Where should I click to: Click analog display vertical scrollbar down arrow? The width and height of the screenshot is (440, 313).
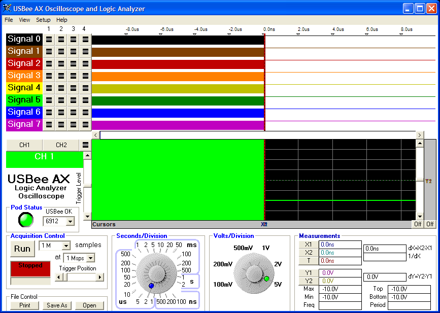coord(420,217)
